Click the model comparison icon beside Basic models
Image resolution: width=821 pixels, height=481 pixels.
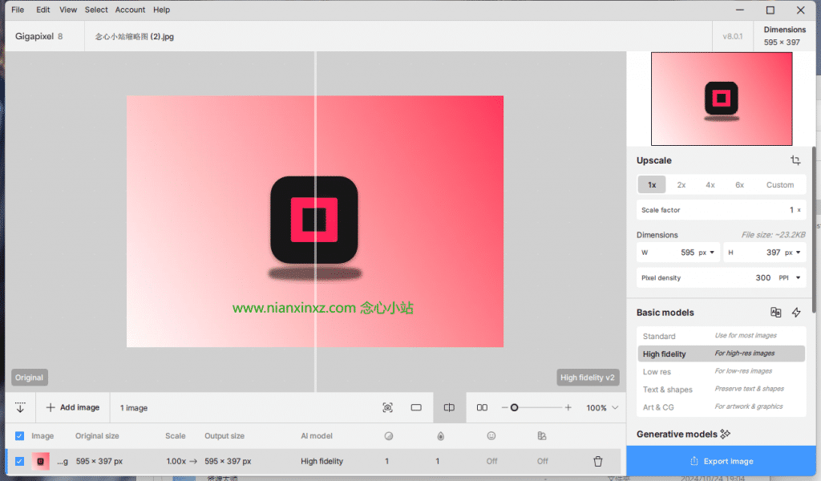coord(775,313)
